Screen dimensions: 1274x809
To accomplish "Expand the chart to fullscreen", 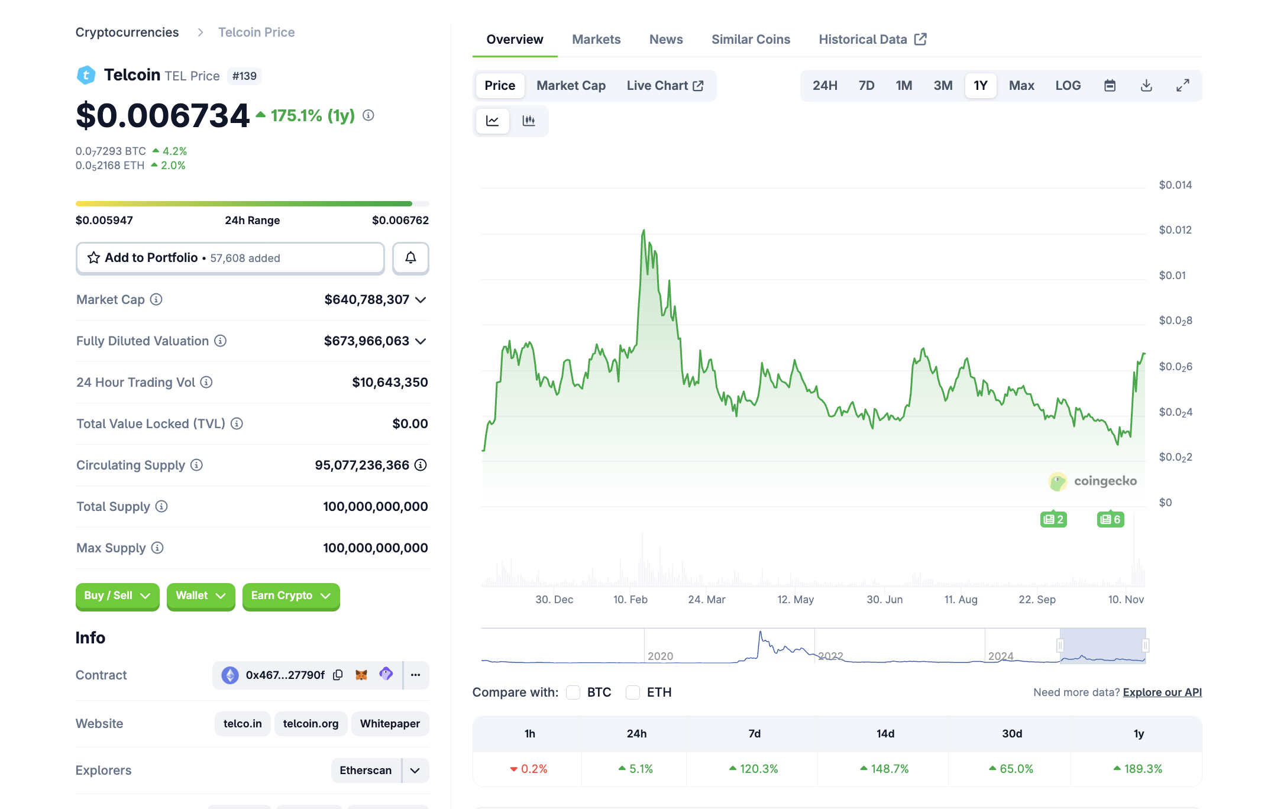I will [1183, 85].
